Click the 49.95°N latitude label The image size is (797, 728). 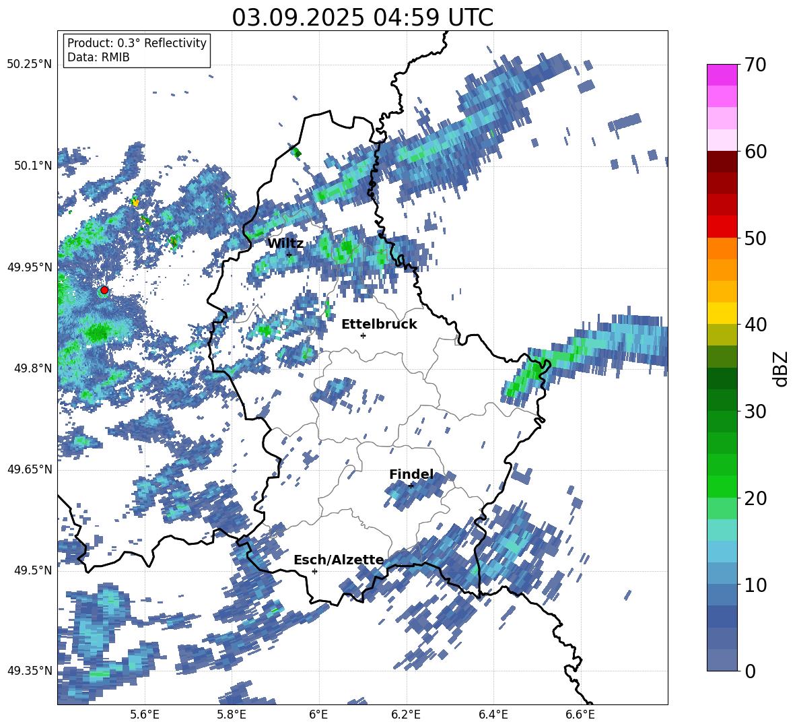point(30,267)
